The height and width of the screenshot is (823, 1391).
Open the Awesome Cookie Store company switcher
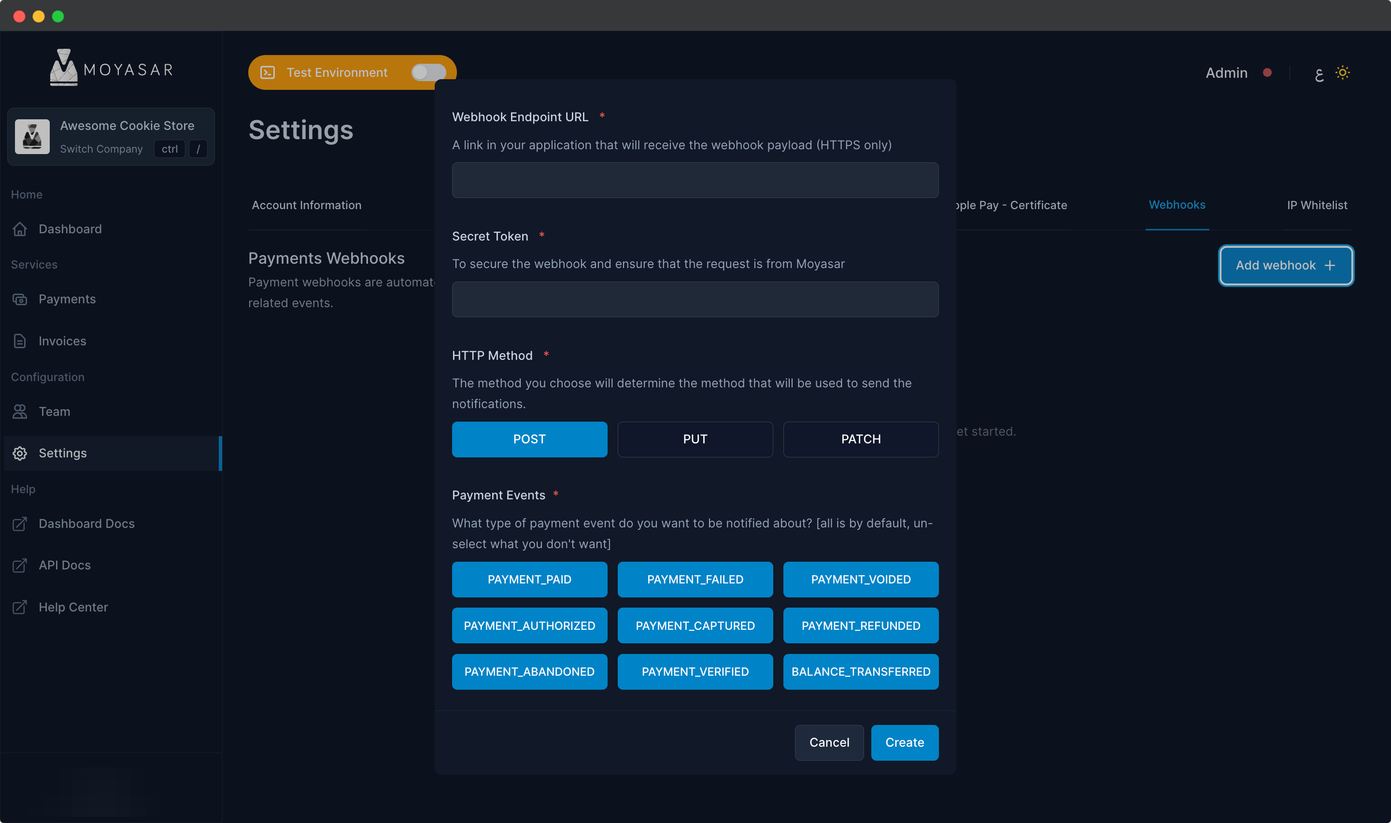pos(111,136)
